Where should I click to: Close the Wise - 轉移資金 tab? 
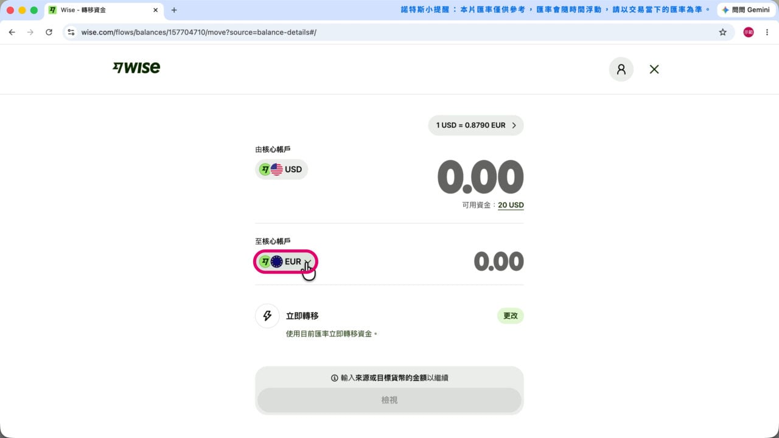(x=156, y=10)
